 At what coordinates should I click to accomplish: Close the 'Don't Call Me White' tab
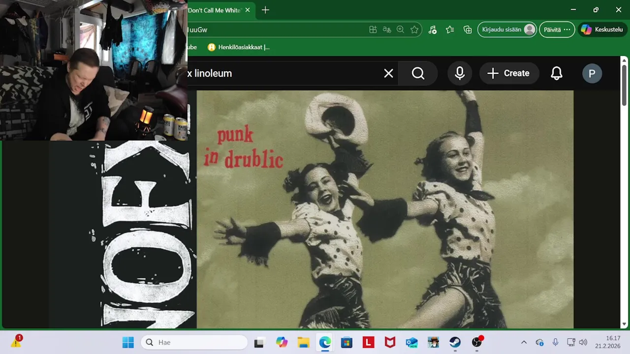(x=248, y=10)
